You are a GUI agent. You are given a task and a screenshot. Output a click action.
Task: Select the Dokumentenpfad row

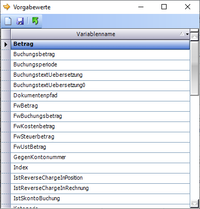click(100, 96)
